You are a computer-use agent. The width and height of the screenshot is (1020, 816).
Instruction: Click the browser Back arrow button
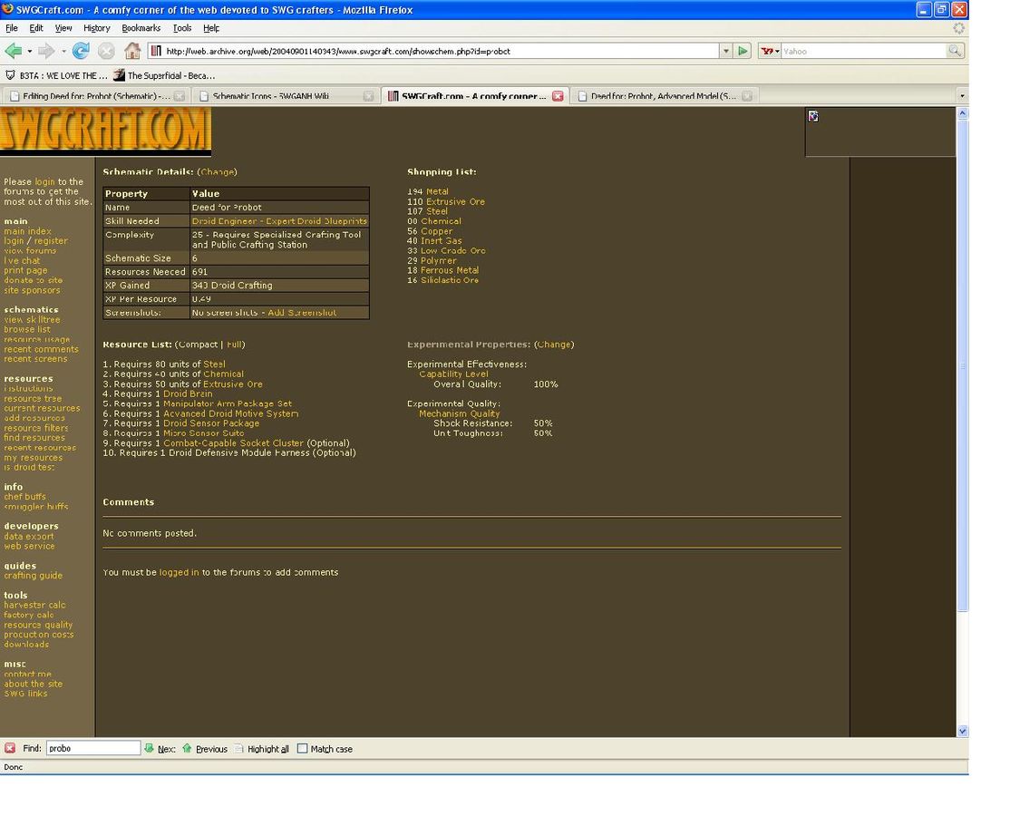click(13, 51)
